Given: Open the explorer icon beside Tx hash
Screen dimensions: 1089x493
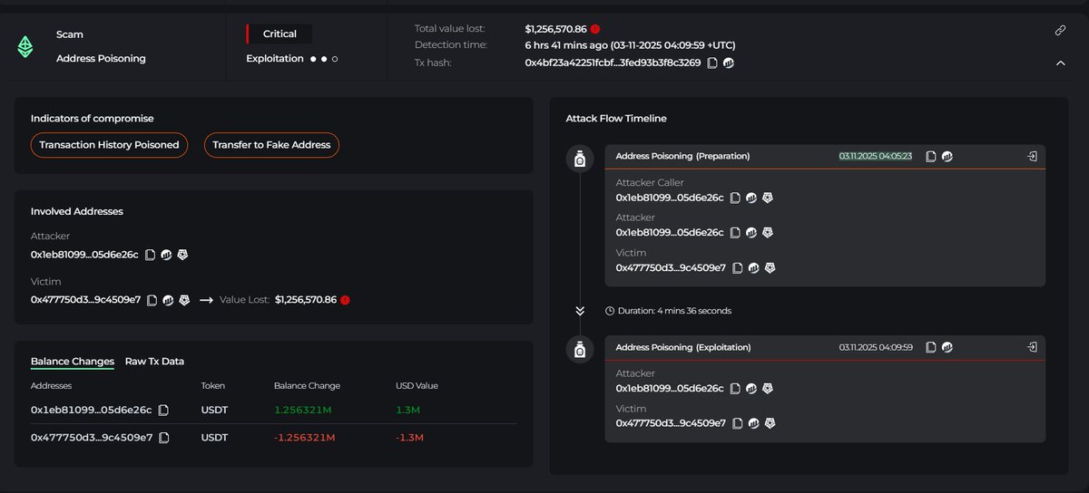Looking at the screenshot, I should tap(728, 63).
